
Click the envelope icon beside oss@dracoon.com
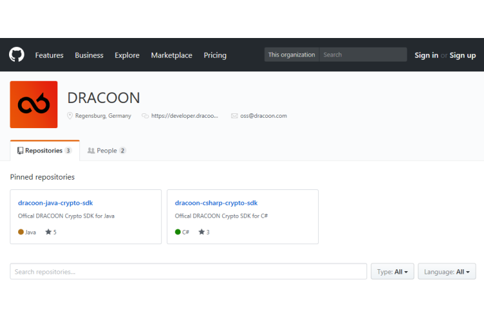[234, 116]
